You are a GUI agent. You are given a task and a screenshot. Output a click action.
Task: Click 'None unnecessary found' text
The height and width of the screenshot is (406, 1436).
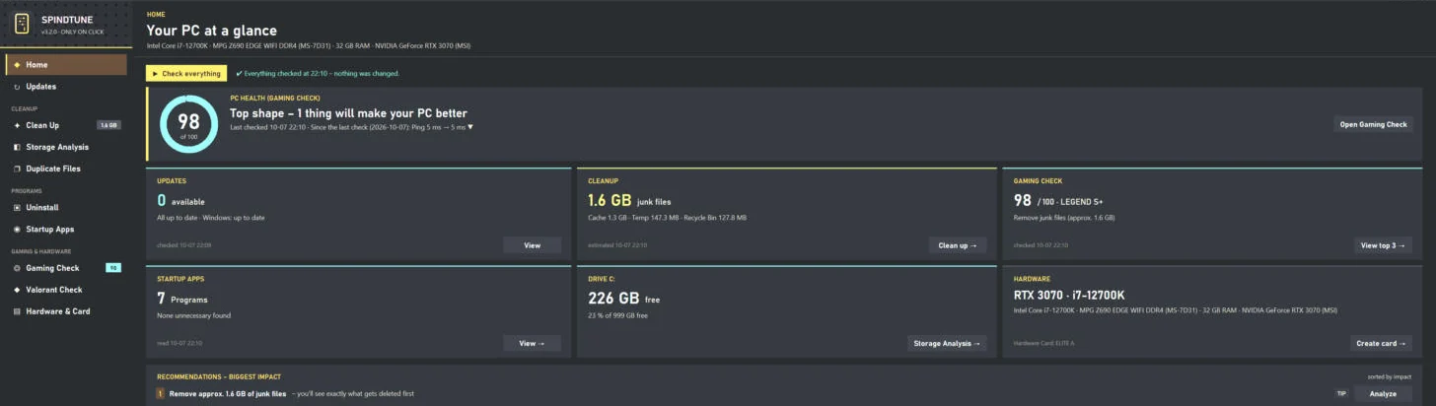coord(193,314)
